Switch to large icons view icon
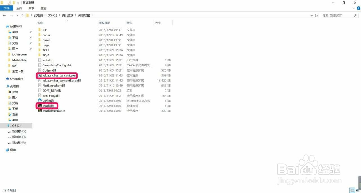Screen dimensions: 361x193 click(x=357, y=190)
